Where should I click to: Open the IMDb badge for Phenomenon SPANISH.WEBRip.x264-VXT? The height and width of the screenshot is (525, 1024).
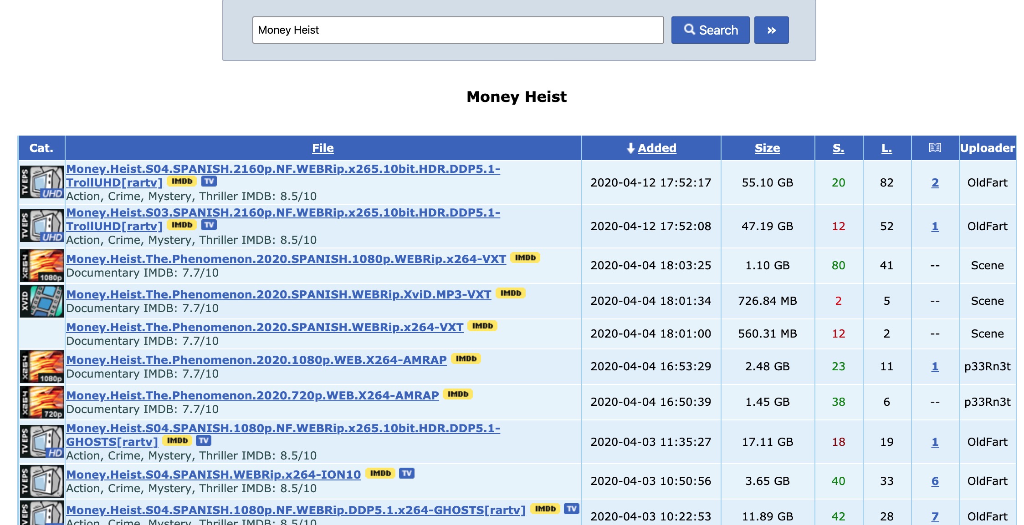[482, 326]
